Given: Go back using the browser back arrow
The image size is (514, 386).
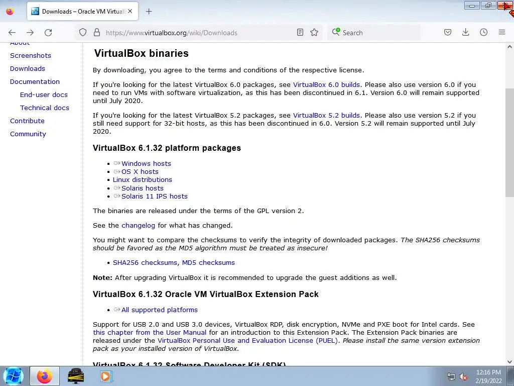Looking at the screenshot, I should click(12, 33).
